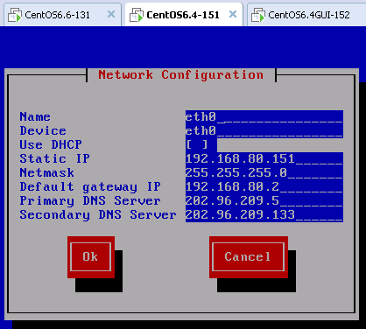Image resolution: width=366 pixels, height=329 pixels.
Task: Select the CentOS6.4-151 tab
Action: click(184, 15)
